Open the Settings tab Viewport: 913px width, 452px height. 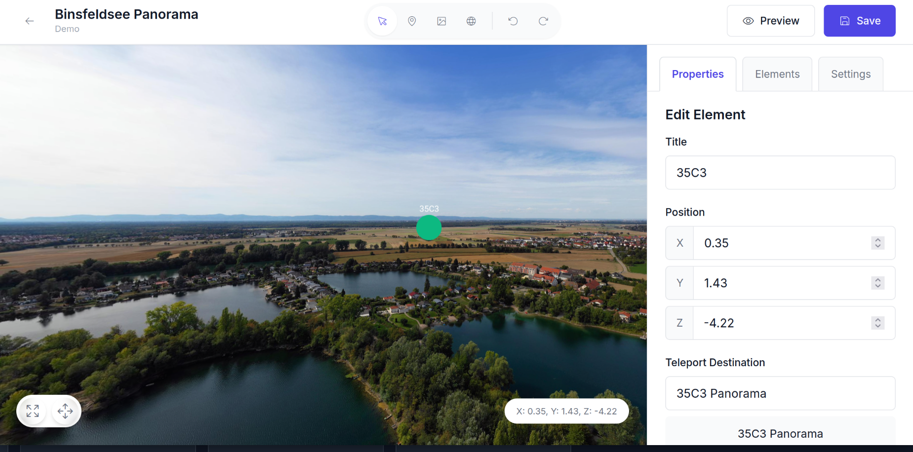(x=851, y=74)
